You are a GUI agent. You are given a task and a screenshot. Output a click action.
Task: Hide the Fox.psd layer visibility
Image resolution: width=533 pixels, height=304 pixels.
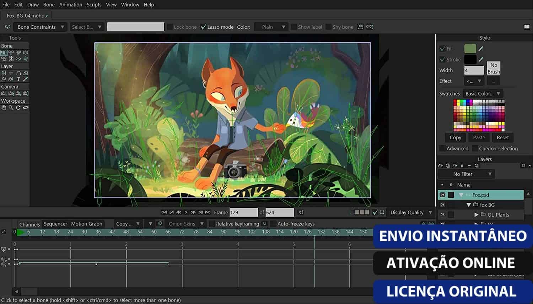pos(442,195)
